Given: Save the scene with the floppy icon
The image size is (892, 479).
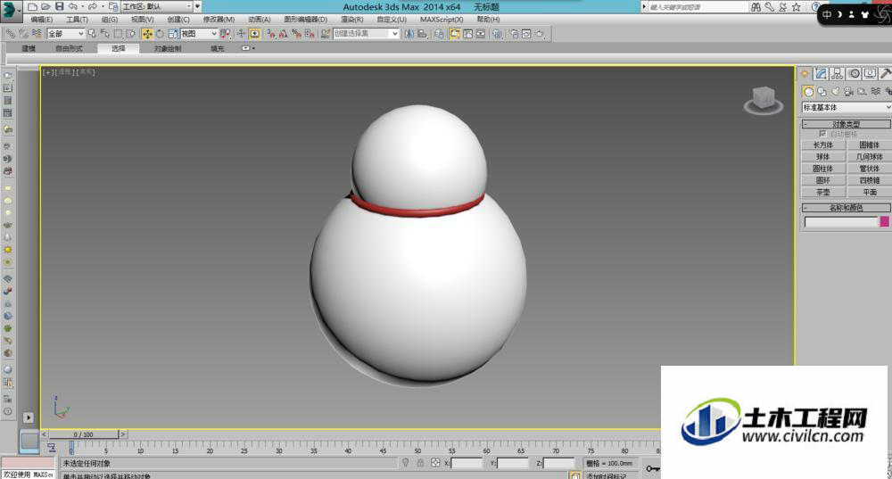Looking at the screenshot, I should coord(59,7).
